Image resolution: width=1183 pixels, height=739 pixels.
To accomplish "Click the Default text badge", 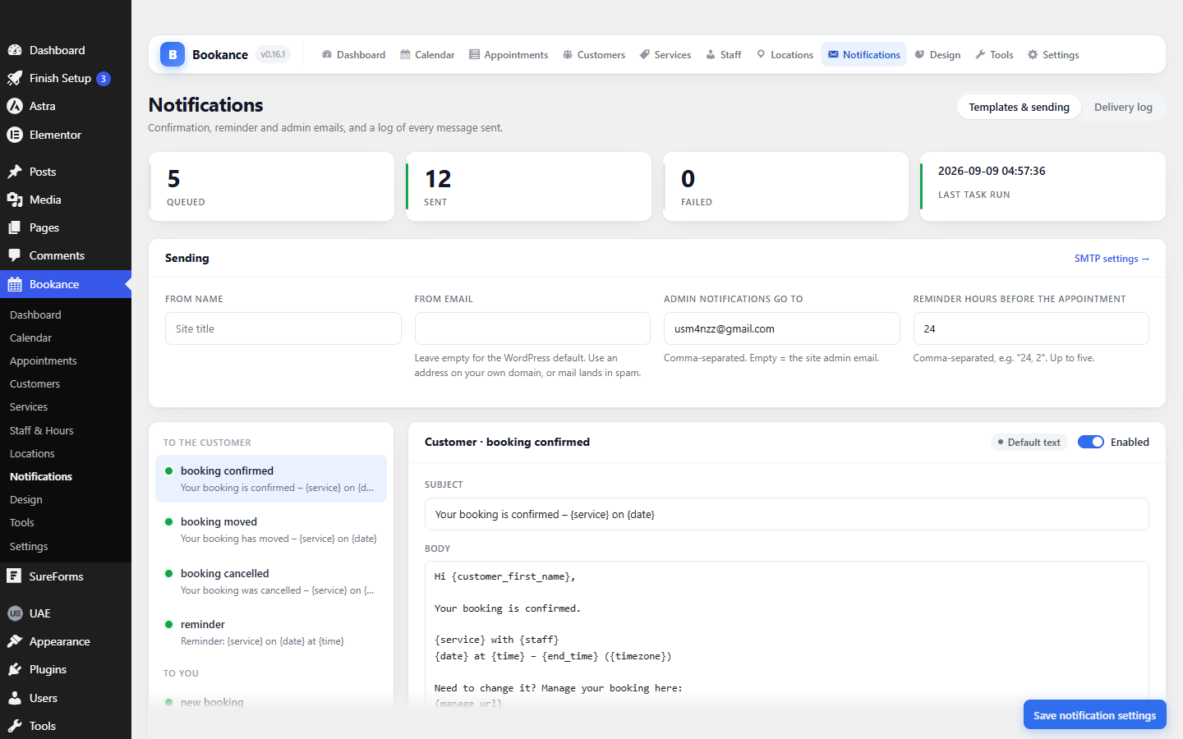I will tap(1029, 442).
